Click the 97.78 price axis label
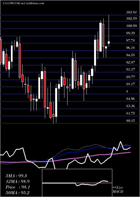The height and width of the screenshot is (197, 140). coord(131,41)
